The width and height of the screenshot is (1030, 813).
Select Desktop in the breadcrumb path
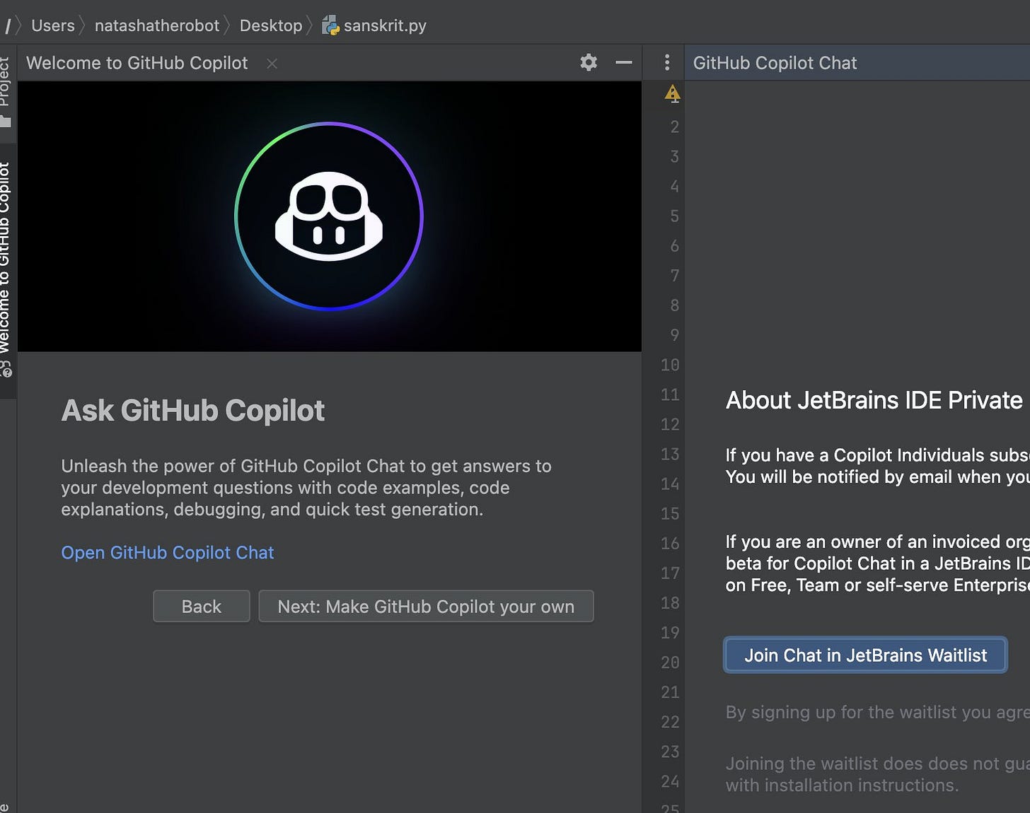pyautogui.click(x=271, y=25)
